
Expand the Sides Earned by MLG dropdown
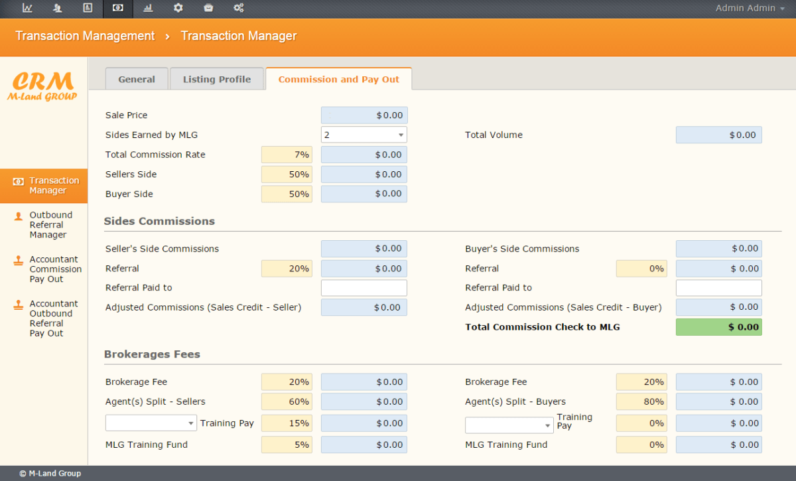[x=364, y=135]
